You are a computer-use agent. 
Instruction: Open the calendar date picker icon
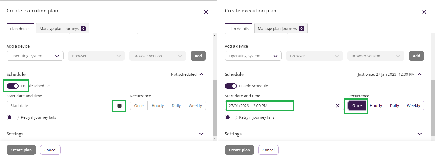[x=119, y=106]
